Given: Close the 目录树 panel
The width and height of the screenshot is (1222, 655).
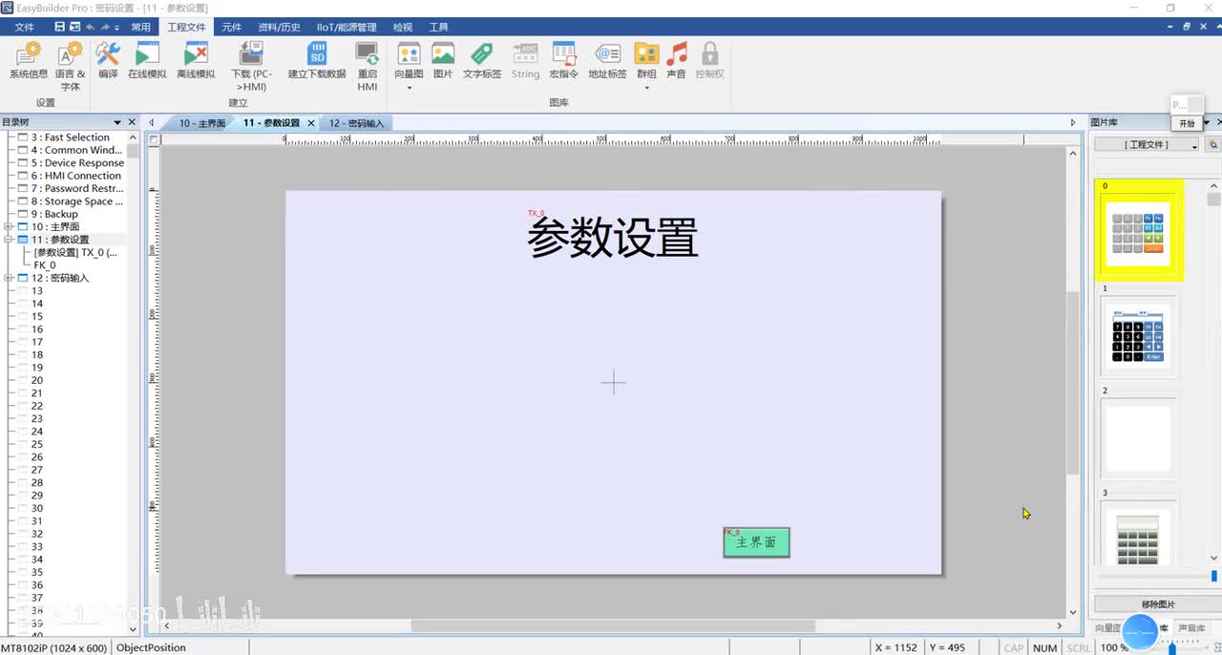Looking at the screenshot, I should tap(132, 122).
